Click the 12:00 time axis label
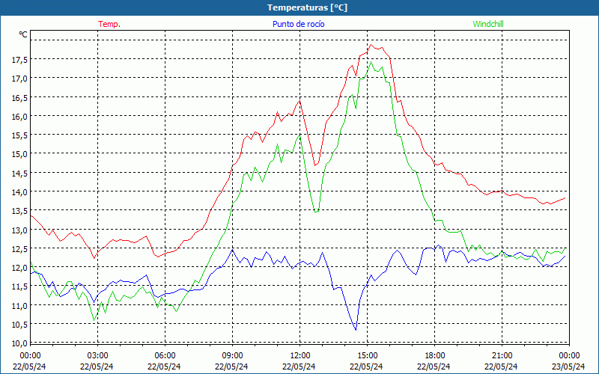The width and height of the screenshot is (599, 374). click(300, 355)
